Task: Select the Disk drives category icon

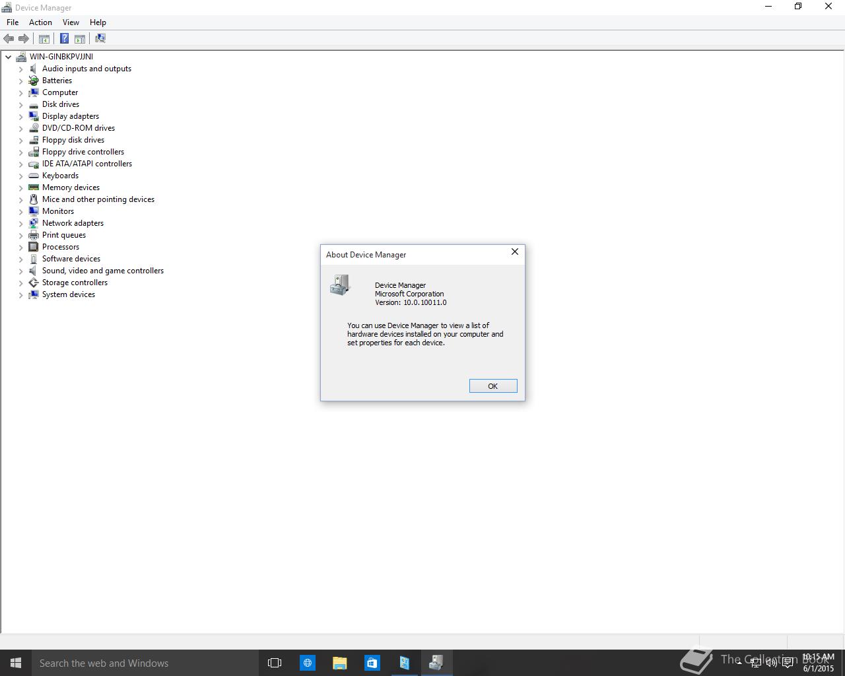Action: point(34,104)
